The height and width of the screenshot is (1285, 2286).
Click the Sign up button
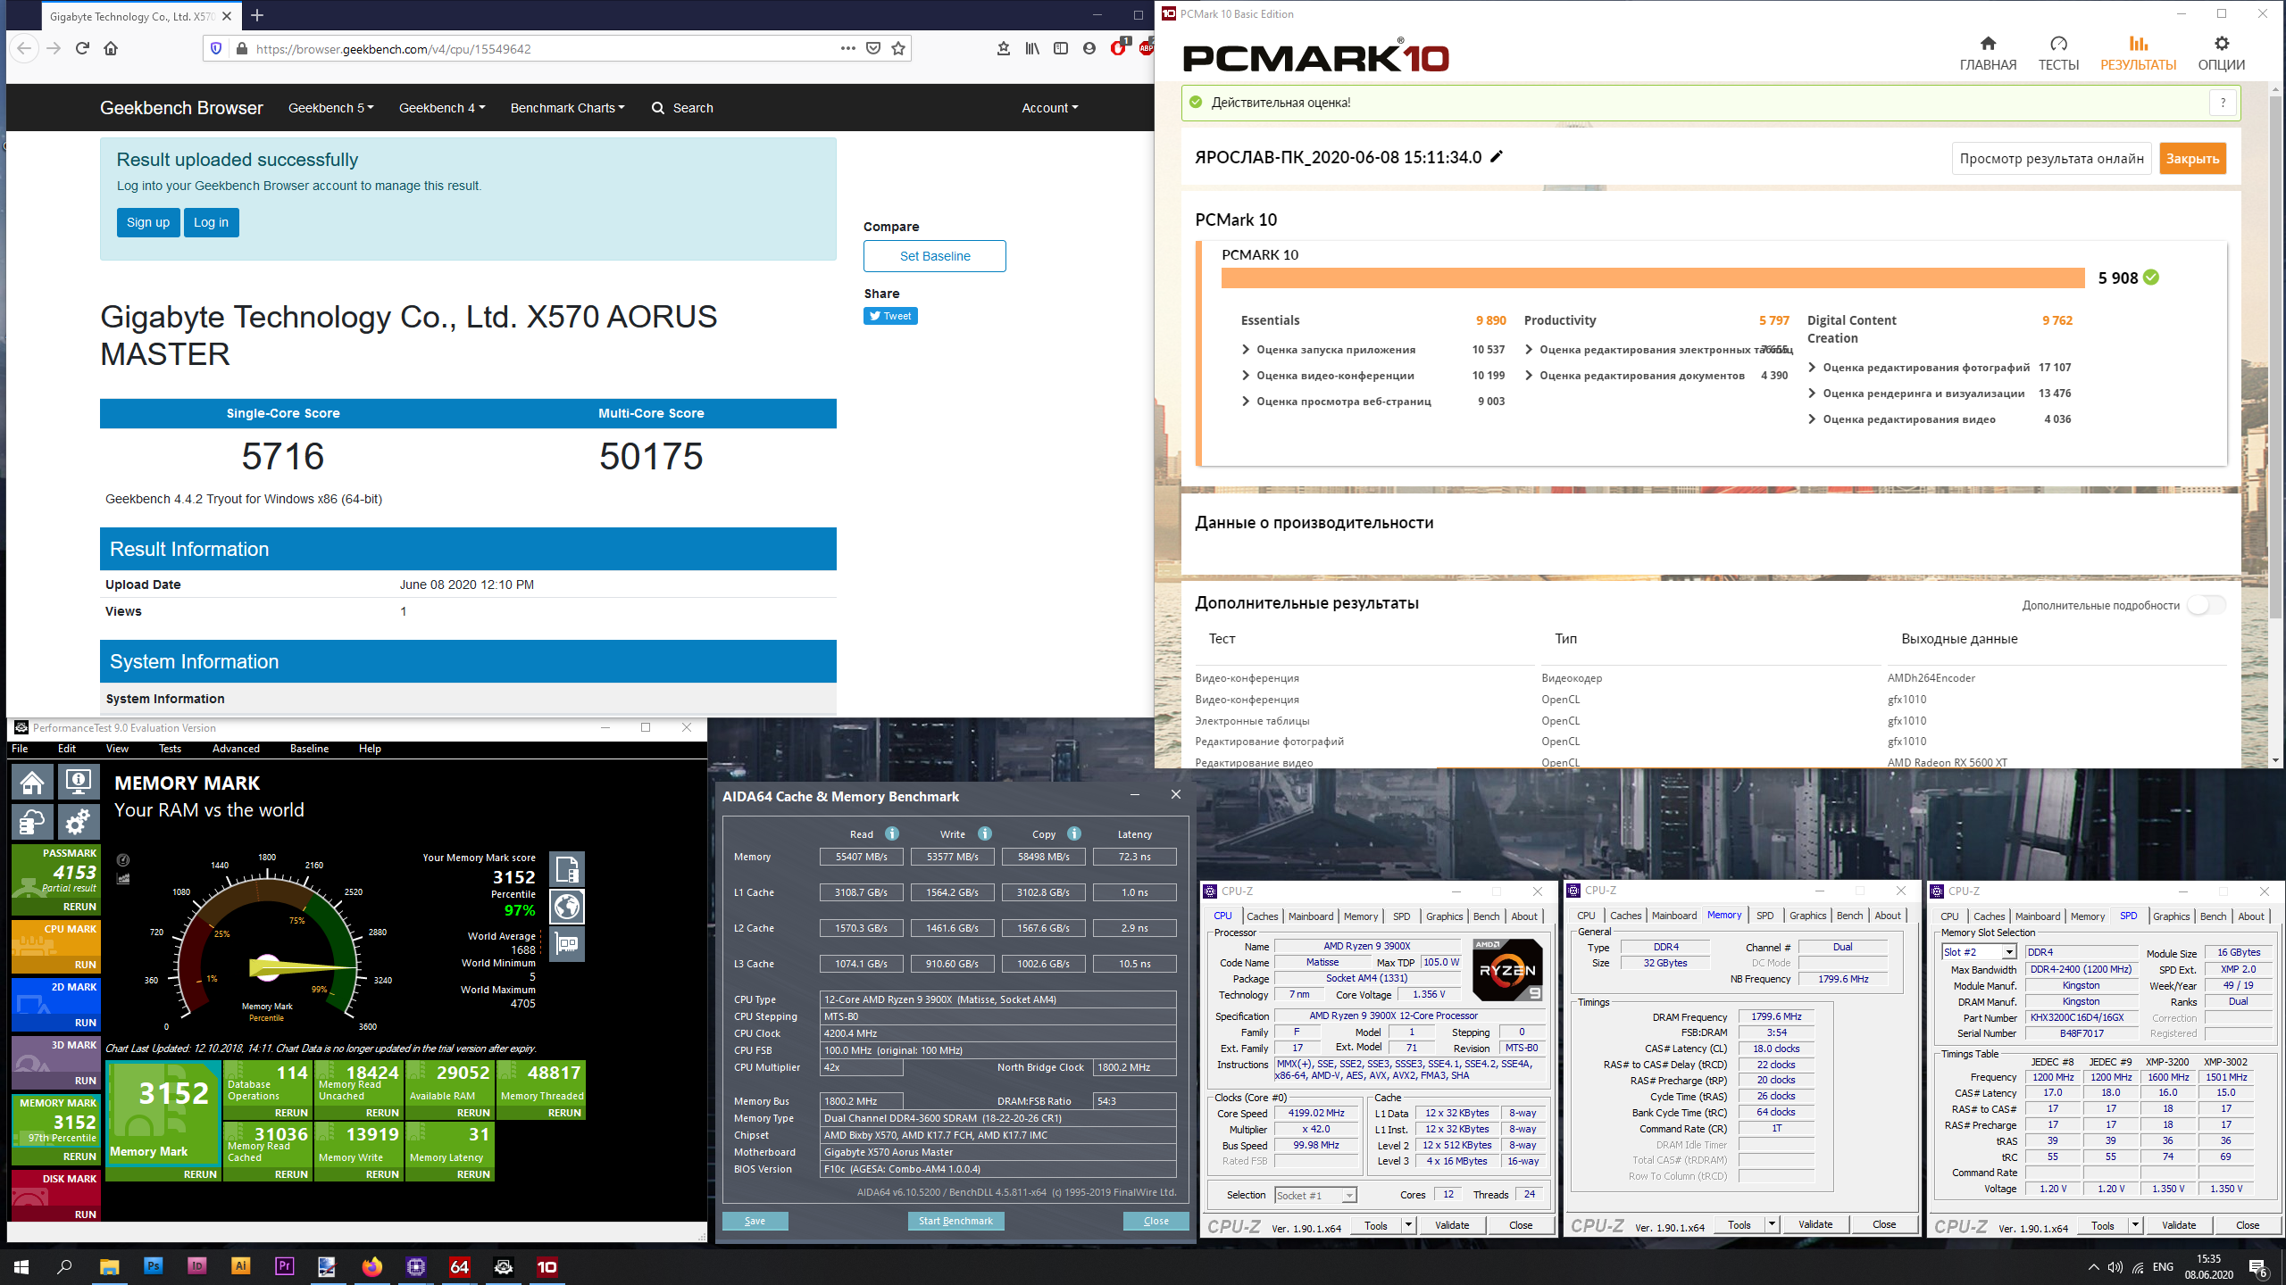148,222
